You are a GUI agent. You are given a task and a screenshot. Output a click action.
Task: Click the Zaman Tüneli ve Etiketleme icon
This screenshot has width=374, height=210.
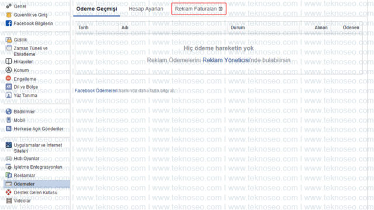pos(9,48)
